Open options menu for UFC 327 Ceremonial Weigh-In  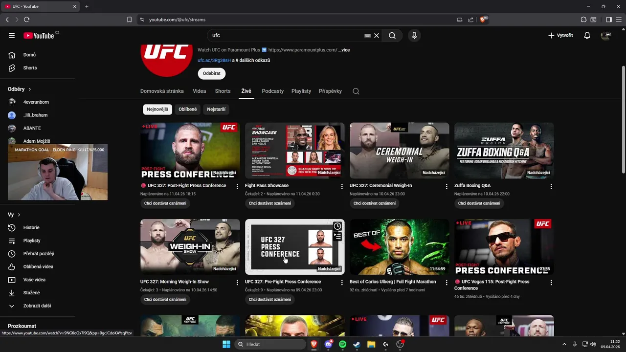coord(447,186)
